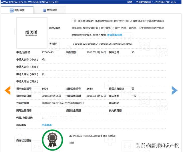Select similar group codes 3501;3502;3503 text
This screenshot has width=183, height=152.
102,44
